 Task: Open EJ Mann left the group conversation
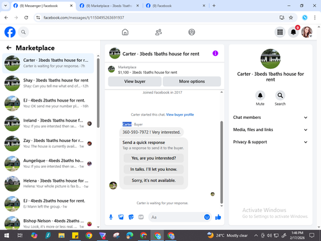click(x=48, y=204)
